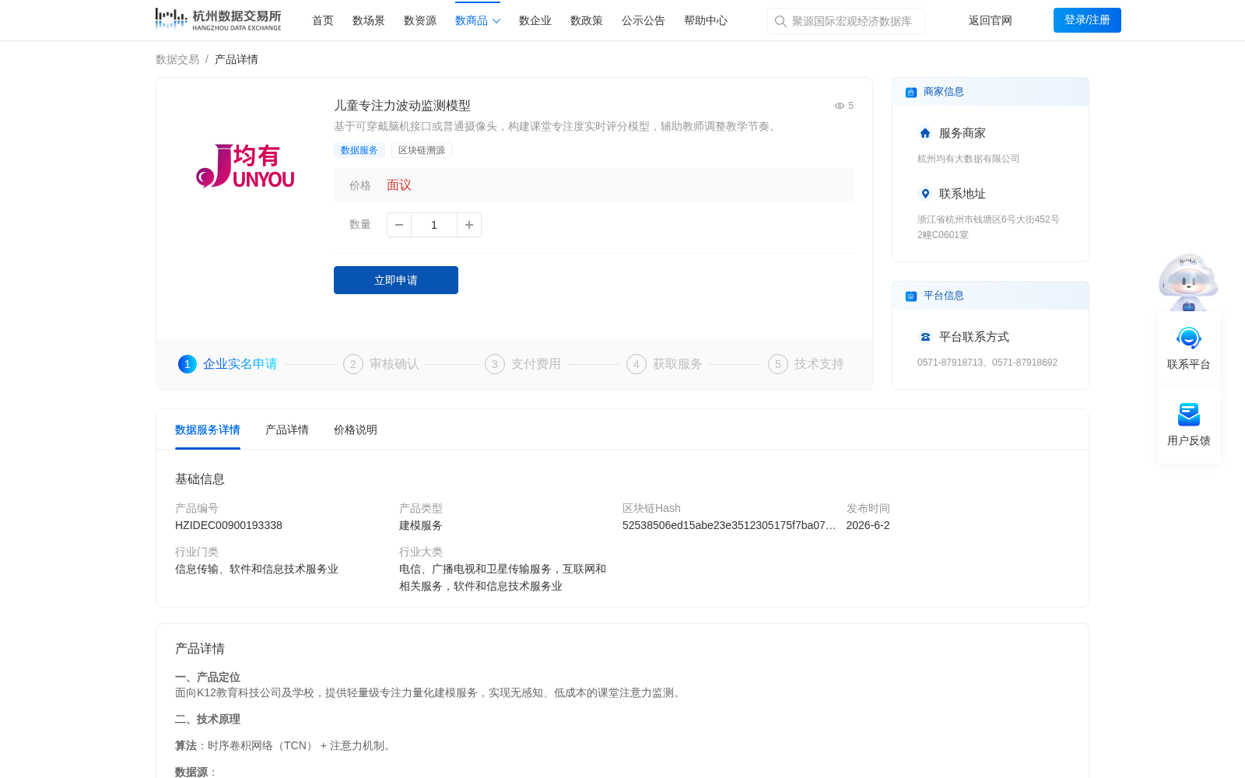Click 杭州均有大数据有限公司 merchant name
This screenshot has height=778, width=1245.
pos(969,159)
